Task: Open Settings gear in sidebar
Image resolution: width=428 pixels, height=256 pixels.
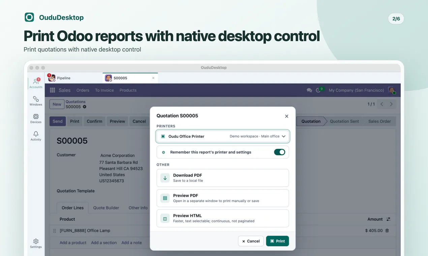Action: point(36,243)
